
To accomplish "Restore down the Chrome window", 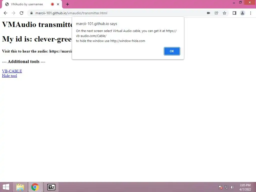I will click(x=240, y=2).
